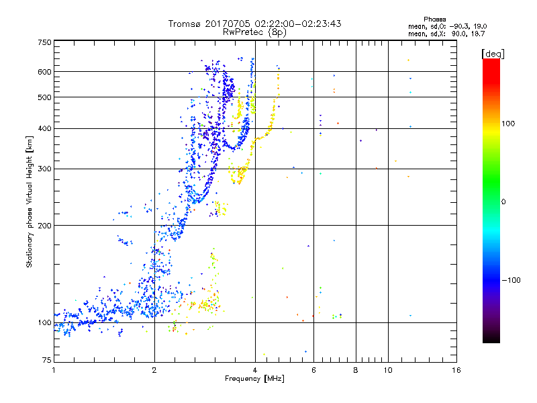The height and width of the screenshot is (403, 537).
Task: Click the black bottom of the color bar
Action: [x=491, y=340]
